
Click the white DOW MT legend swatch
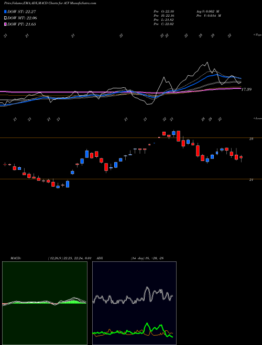(6, 18)
